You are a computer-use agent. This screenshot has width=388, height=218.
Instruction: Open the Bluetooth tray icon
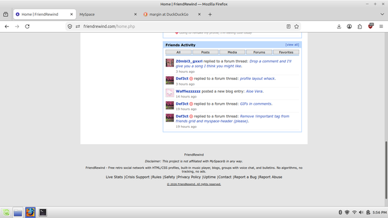(340, 213)
